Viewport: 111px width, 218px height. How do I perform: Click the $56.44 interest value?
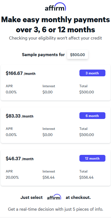(x=48, y=177)
